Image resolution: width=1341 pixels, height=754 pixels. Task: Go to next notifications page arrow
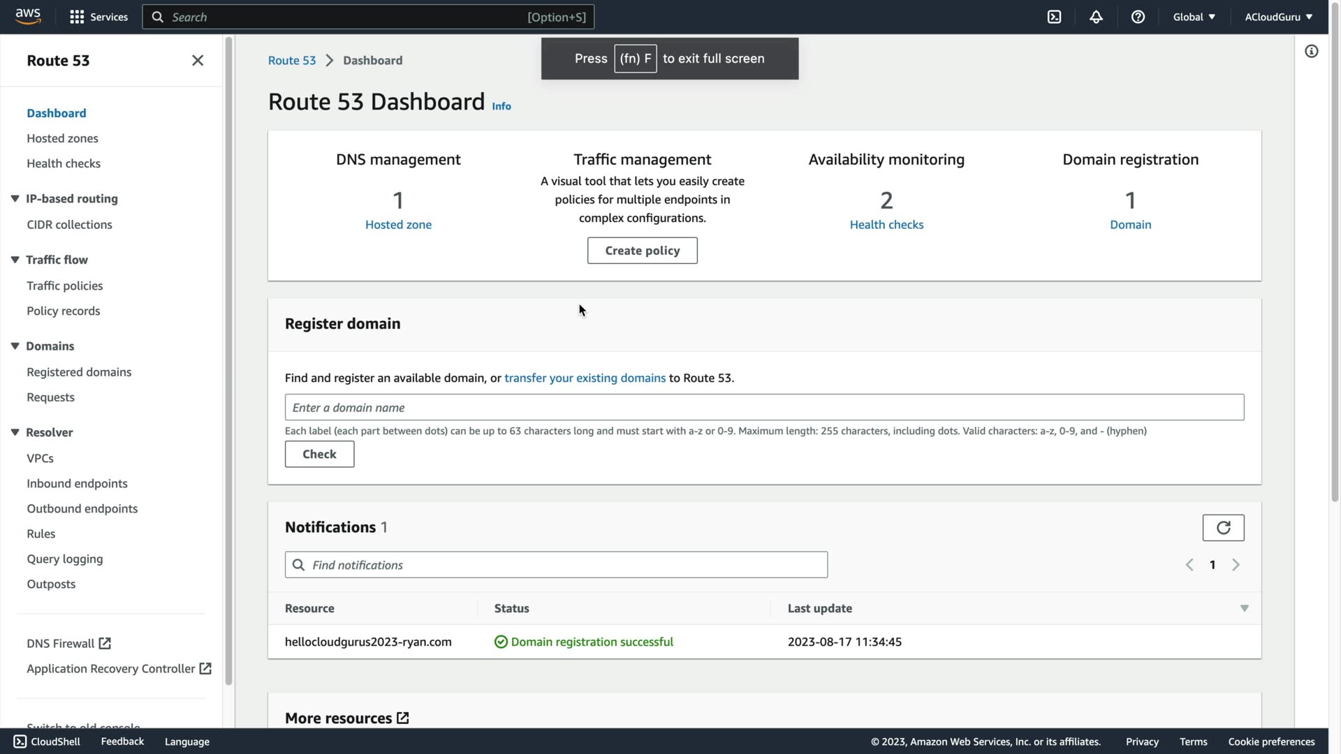pos(1236,565)
